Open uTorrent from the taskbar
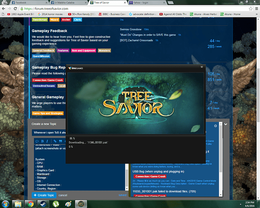This screenshot has width=260, height=208. [x=56, y=203]
